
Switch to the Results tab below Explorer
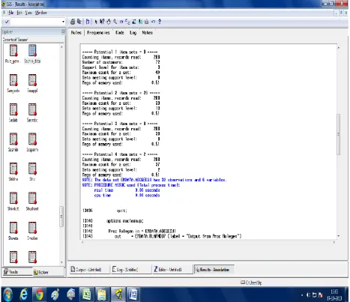click(x=16, y=271)
